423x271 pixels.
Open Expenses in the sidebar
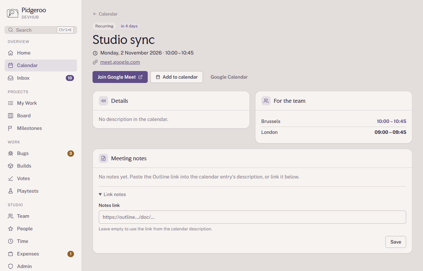41,254
